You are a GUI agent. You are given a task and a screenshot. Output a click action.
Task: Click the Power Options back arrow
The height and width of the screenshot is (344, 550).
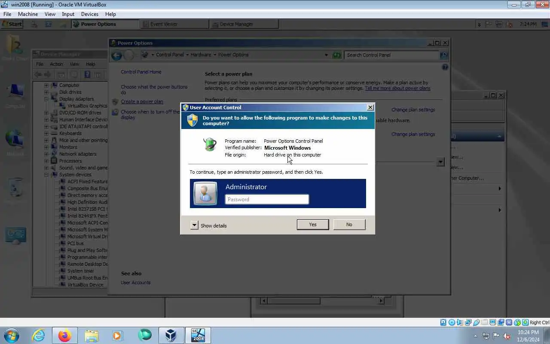[116, 55]
